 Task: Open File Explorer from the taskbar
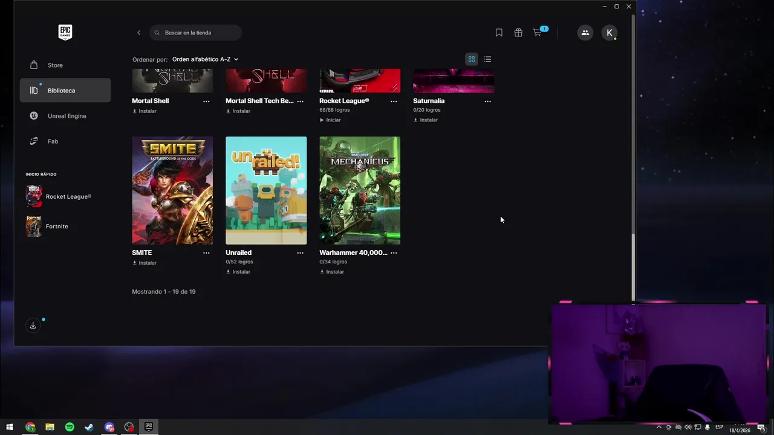pyautogui.click(x=50, y=427)
